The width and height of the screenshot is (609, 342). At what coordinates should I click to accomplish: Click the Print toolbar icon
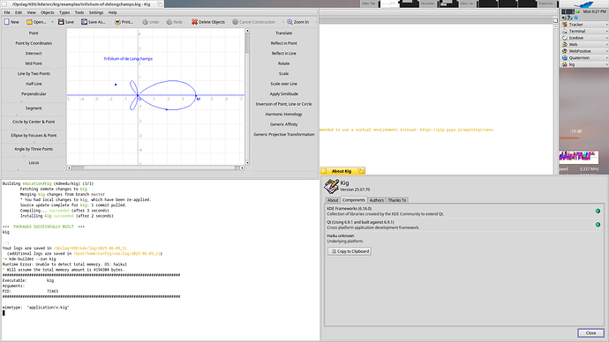coord(117,22)
